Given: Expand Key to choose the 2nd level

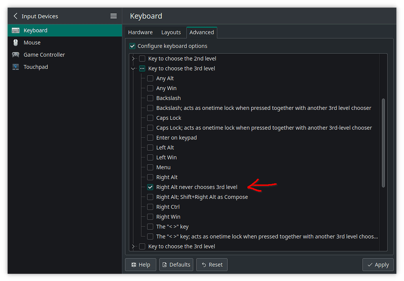Looking at the screenshot, I should click(133, 58).
